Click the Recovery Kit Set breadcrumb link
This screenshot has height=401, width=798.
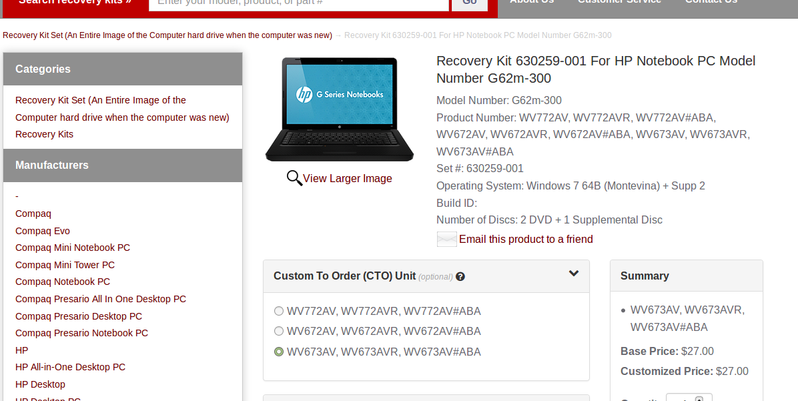(x=167, y=35)
